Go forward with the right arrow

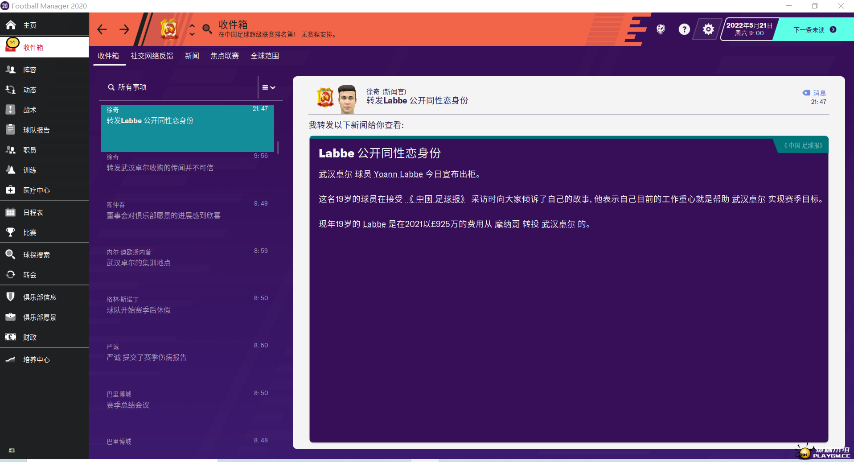click(124, 29)
